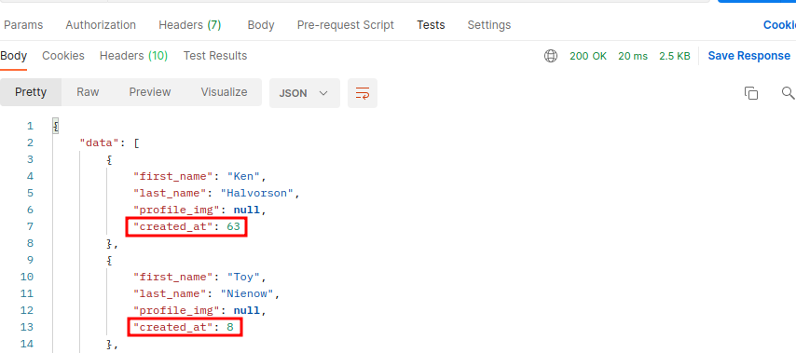This screenshot has width=796, height=353.
Task: Go to Pre-request Script tab
Action: (x=346, y=25)
